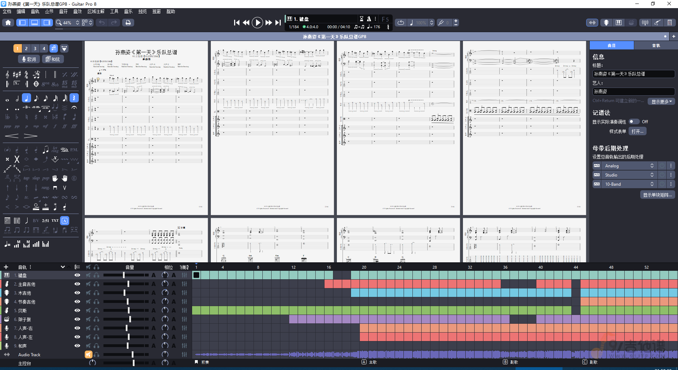Switch to the 音轨 inspector tab

click(656, 46)
